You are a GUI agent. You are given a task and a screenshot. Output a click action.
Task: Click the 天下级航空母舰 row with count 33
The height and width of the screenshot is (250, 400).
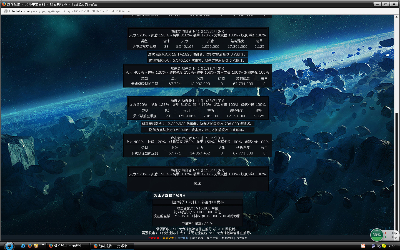click(x=197, y=47)
